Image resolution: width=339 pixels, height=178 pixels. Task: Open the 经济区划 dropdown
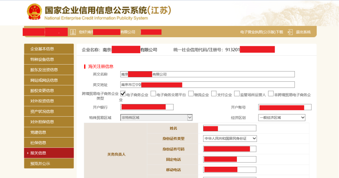[282, 117]
